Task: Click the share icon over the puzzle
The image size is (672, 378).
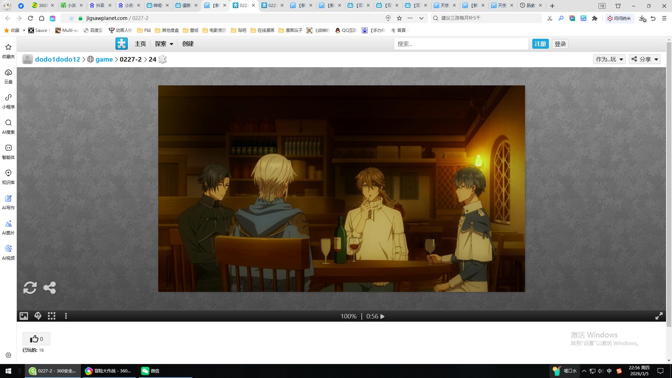Action: click(49, 288)
